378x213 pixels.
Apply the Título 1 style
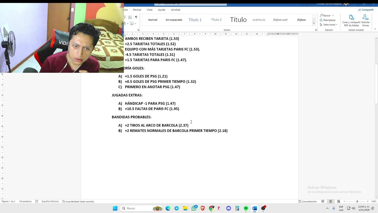click(x=195, y=20)
